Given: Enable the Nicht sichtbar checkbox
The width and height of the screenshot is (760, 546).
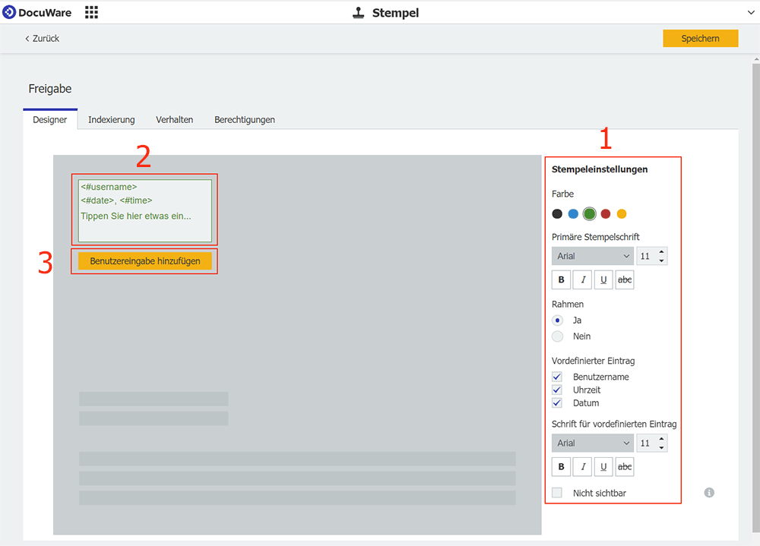Looking at the screenshot, I should [x=557, y=493].
